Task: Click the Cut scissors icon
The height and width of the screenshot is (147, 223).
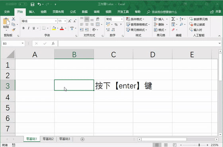Action: point(14,19)
